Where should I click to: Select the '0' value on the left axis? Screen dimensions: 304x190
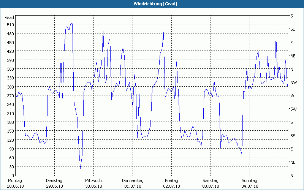click(13, 176)
